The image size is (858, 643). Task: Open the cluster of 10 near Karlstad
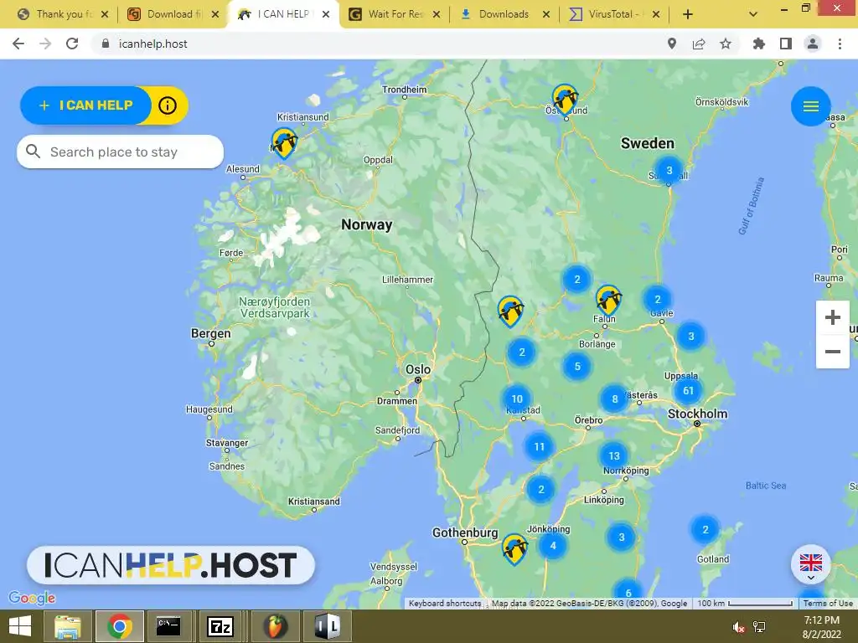(x=516, y=399)
